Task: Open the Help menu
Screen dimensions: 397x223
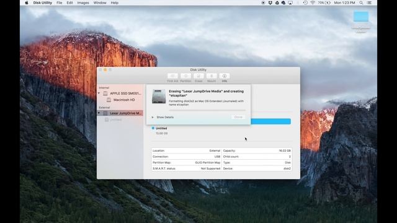Action: click(114, 2)
